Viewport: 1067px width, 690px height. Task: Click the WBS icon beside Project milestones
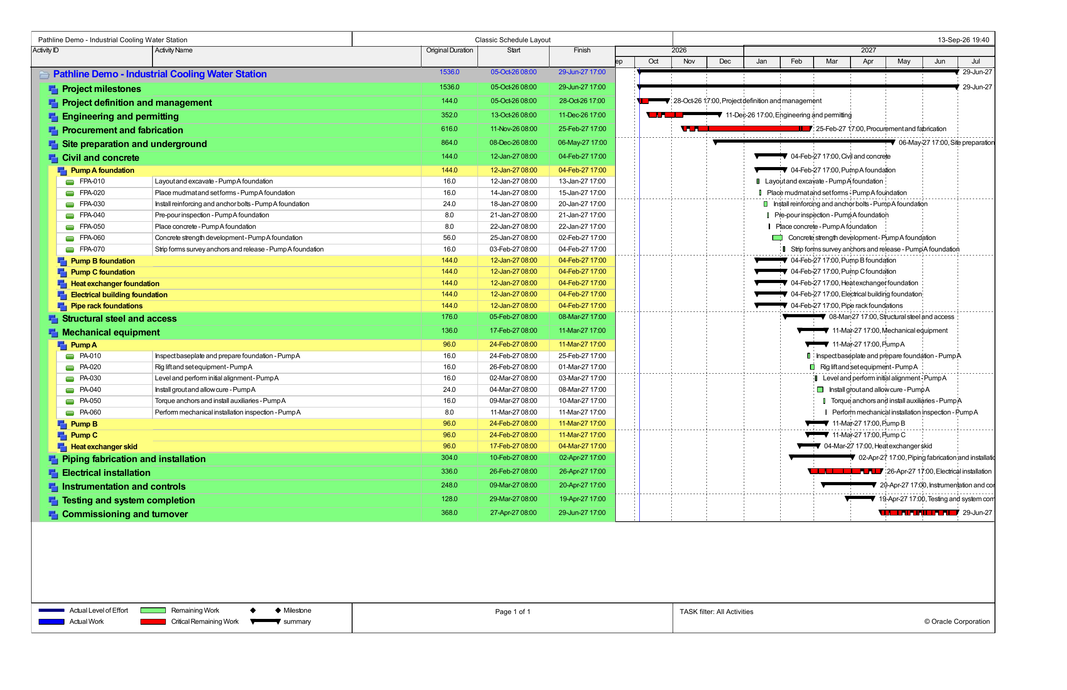53,90
